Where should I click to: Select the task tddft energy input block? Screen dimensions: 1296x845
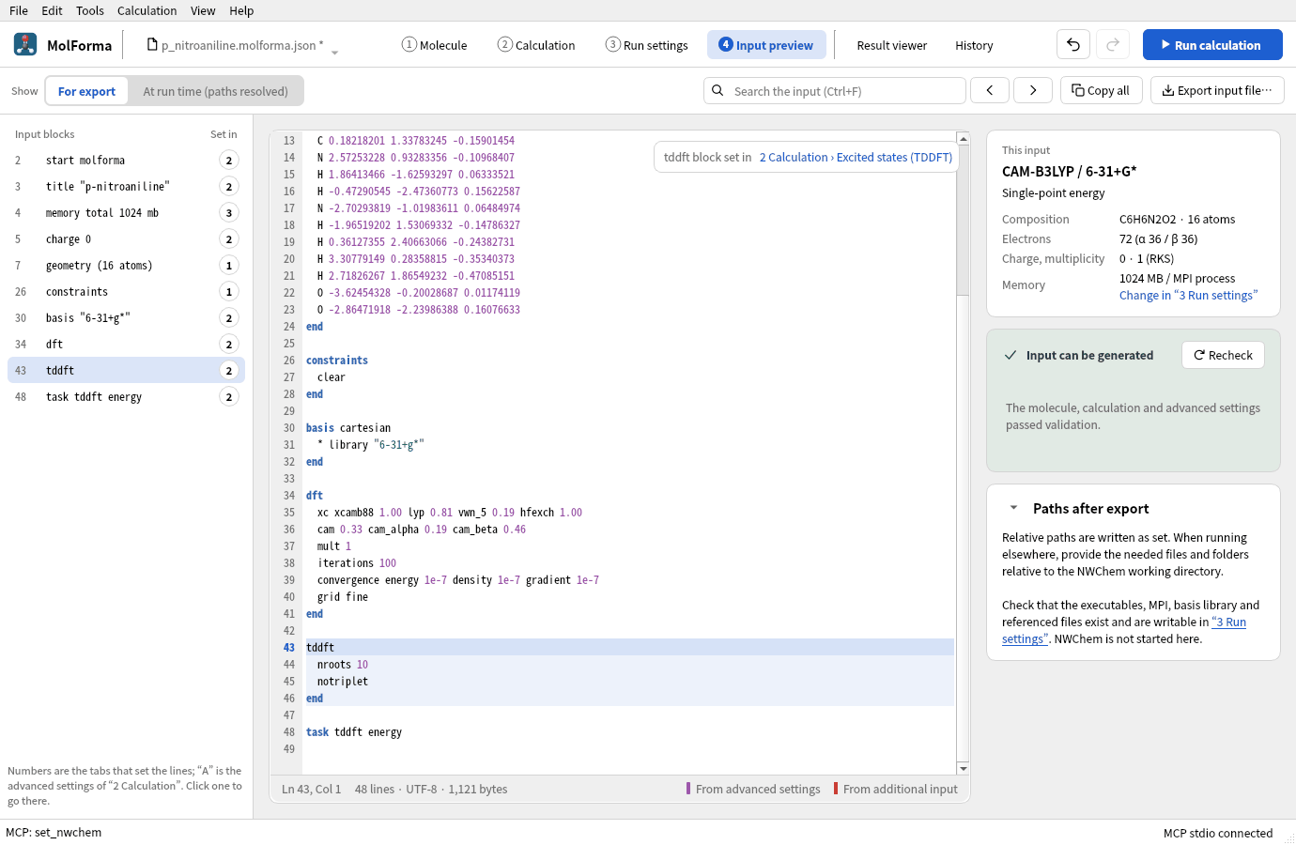126,397
